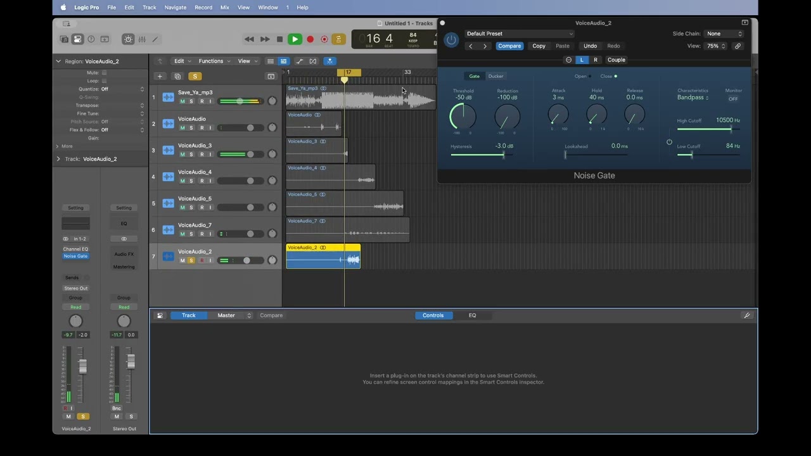Switch Smart Controls to EQ tab

(472, 315)
